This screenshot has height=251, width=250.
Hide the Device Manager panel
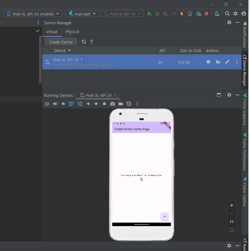pos(237,22)
